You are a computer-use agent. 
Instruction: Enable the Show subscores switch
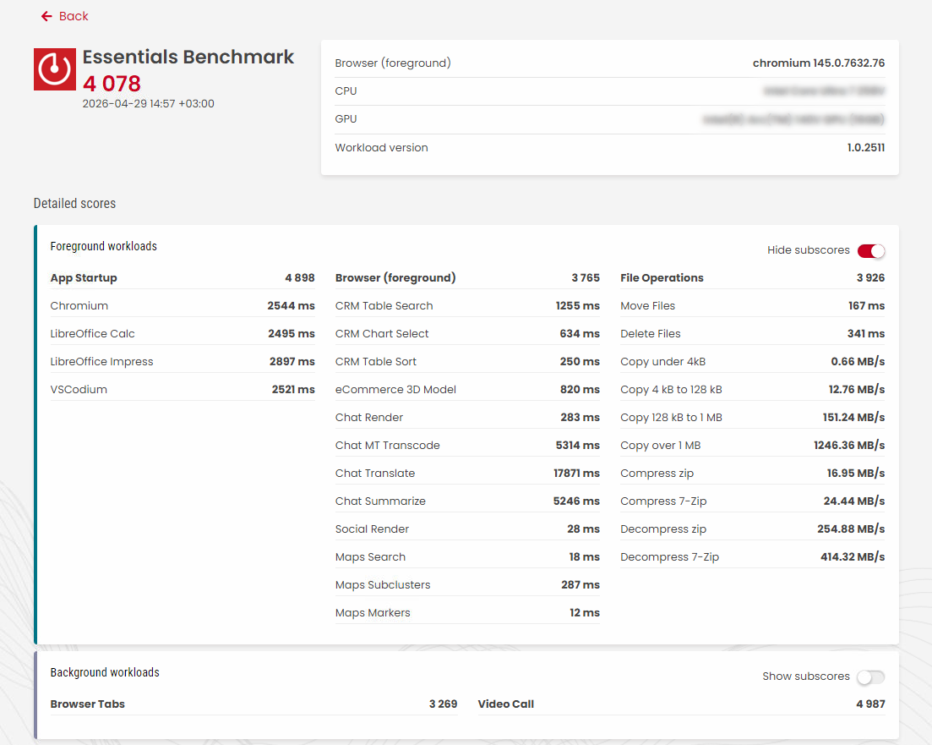(x=871, y=677)
